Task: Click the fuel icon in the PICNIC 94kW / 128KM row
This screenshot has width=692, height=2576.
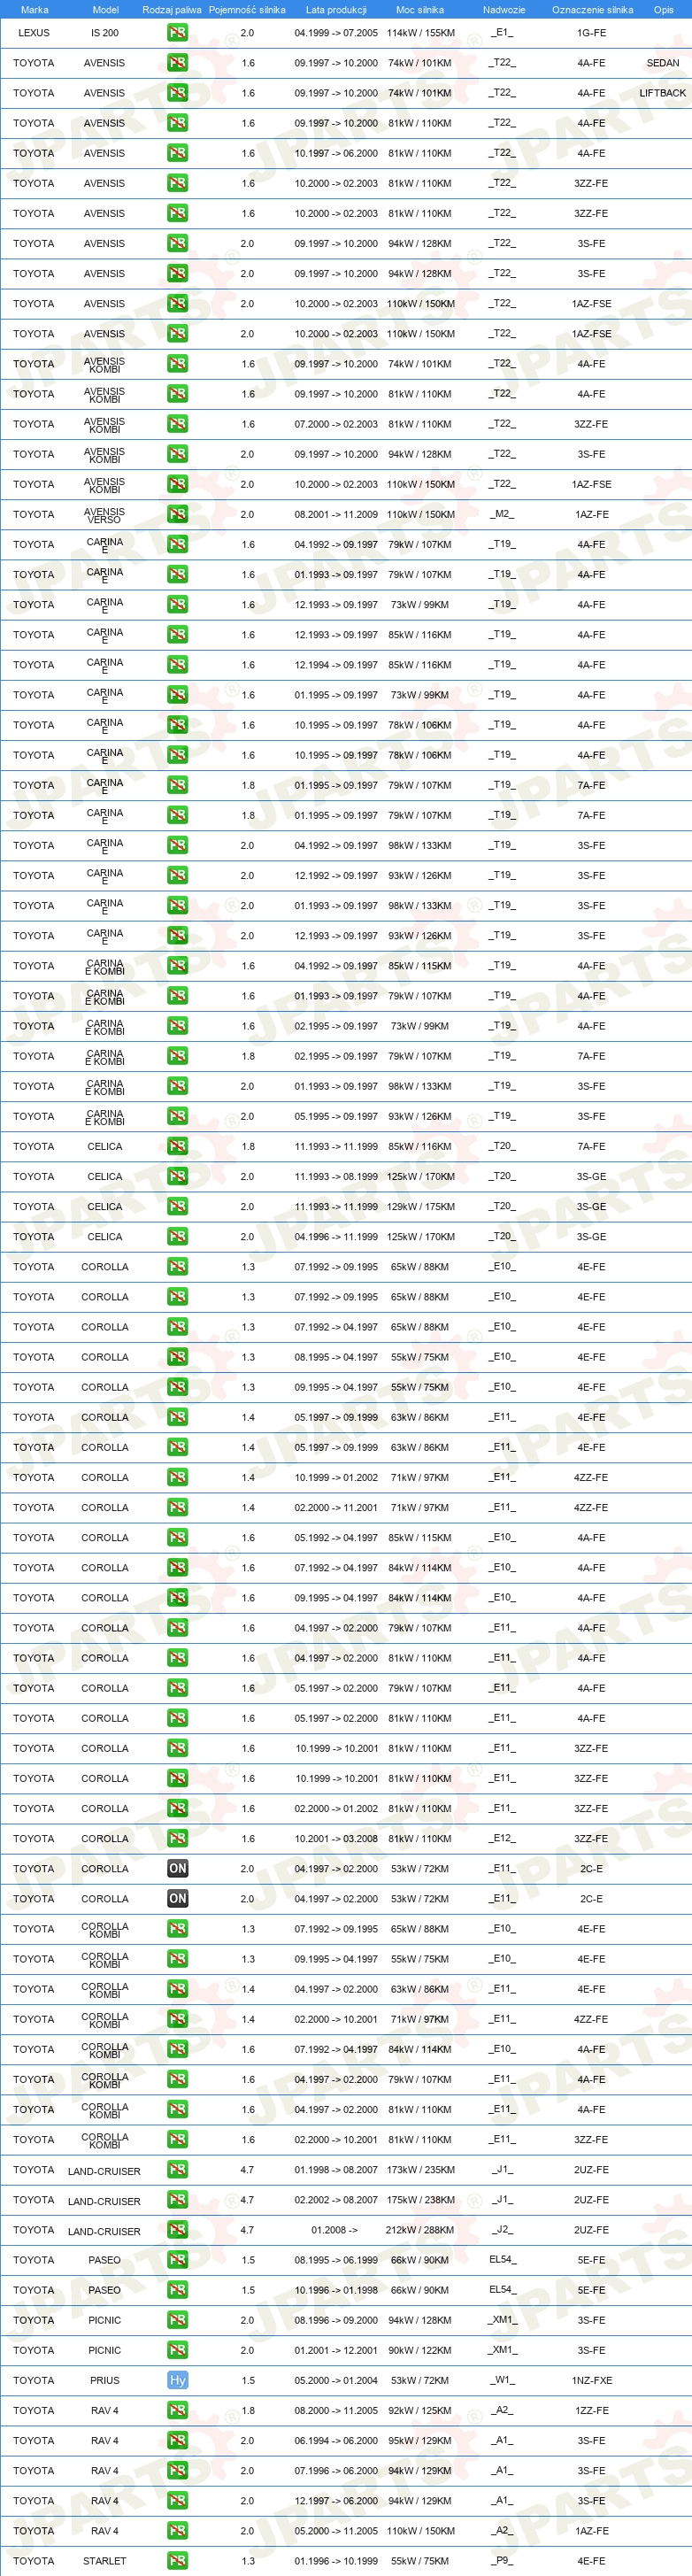Action: pyautogui.click(x=177, y=2320)
